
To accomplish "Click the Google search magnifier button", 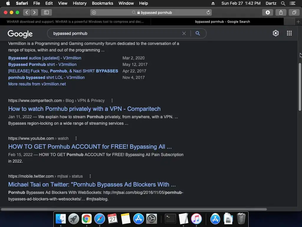I will point(198,33).
